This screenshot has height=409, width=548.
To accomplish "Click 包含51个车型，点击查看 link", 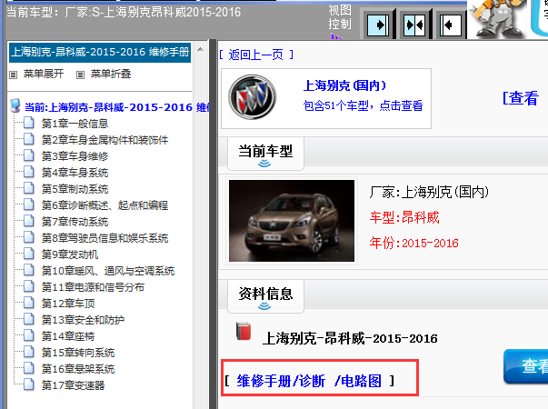I will 364,105.
